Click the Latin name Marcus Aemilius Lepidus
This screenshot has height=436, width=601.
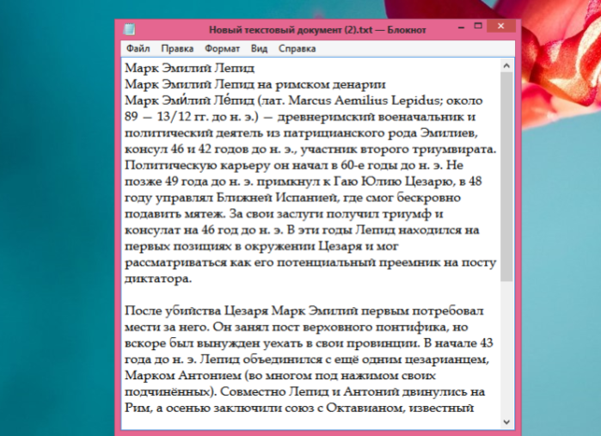tap(364, 101)
